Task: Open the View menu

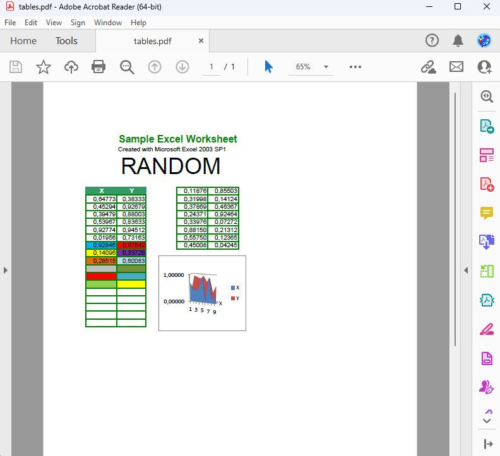Action: pos(54,23)
